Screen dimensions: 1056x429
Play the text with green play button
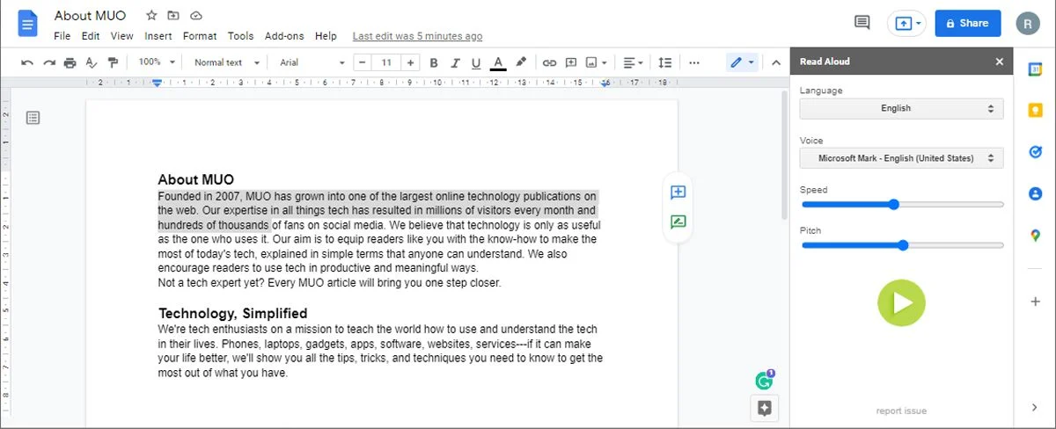click(x=901, y=303)
